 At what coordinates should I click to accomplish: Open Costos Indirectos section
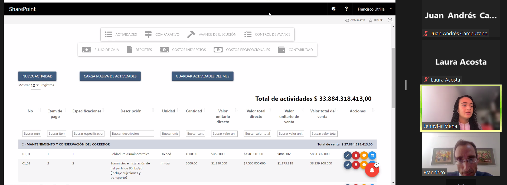(x=183, y=50)
